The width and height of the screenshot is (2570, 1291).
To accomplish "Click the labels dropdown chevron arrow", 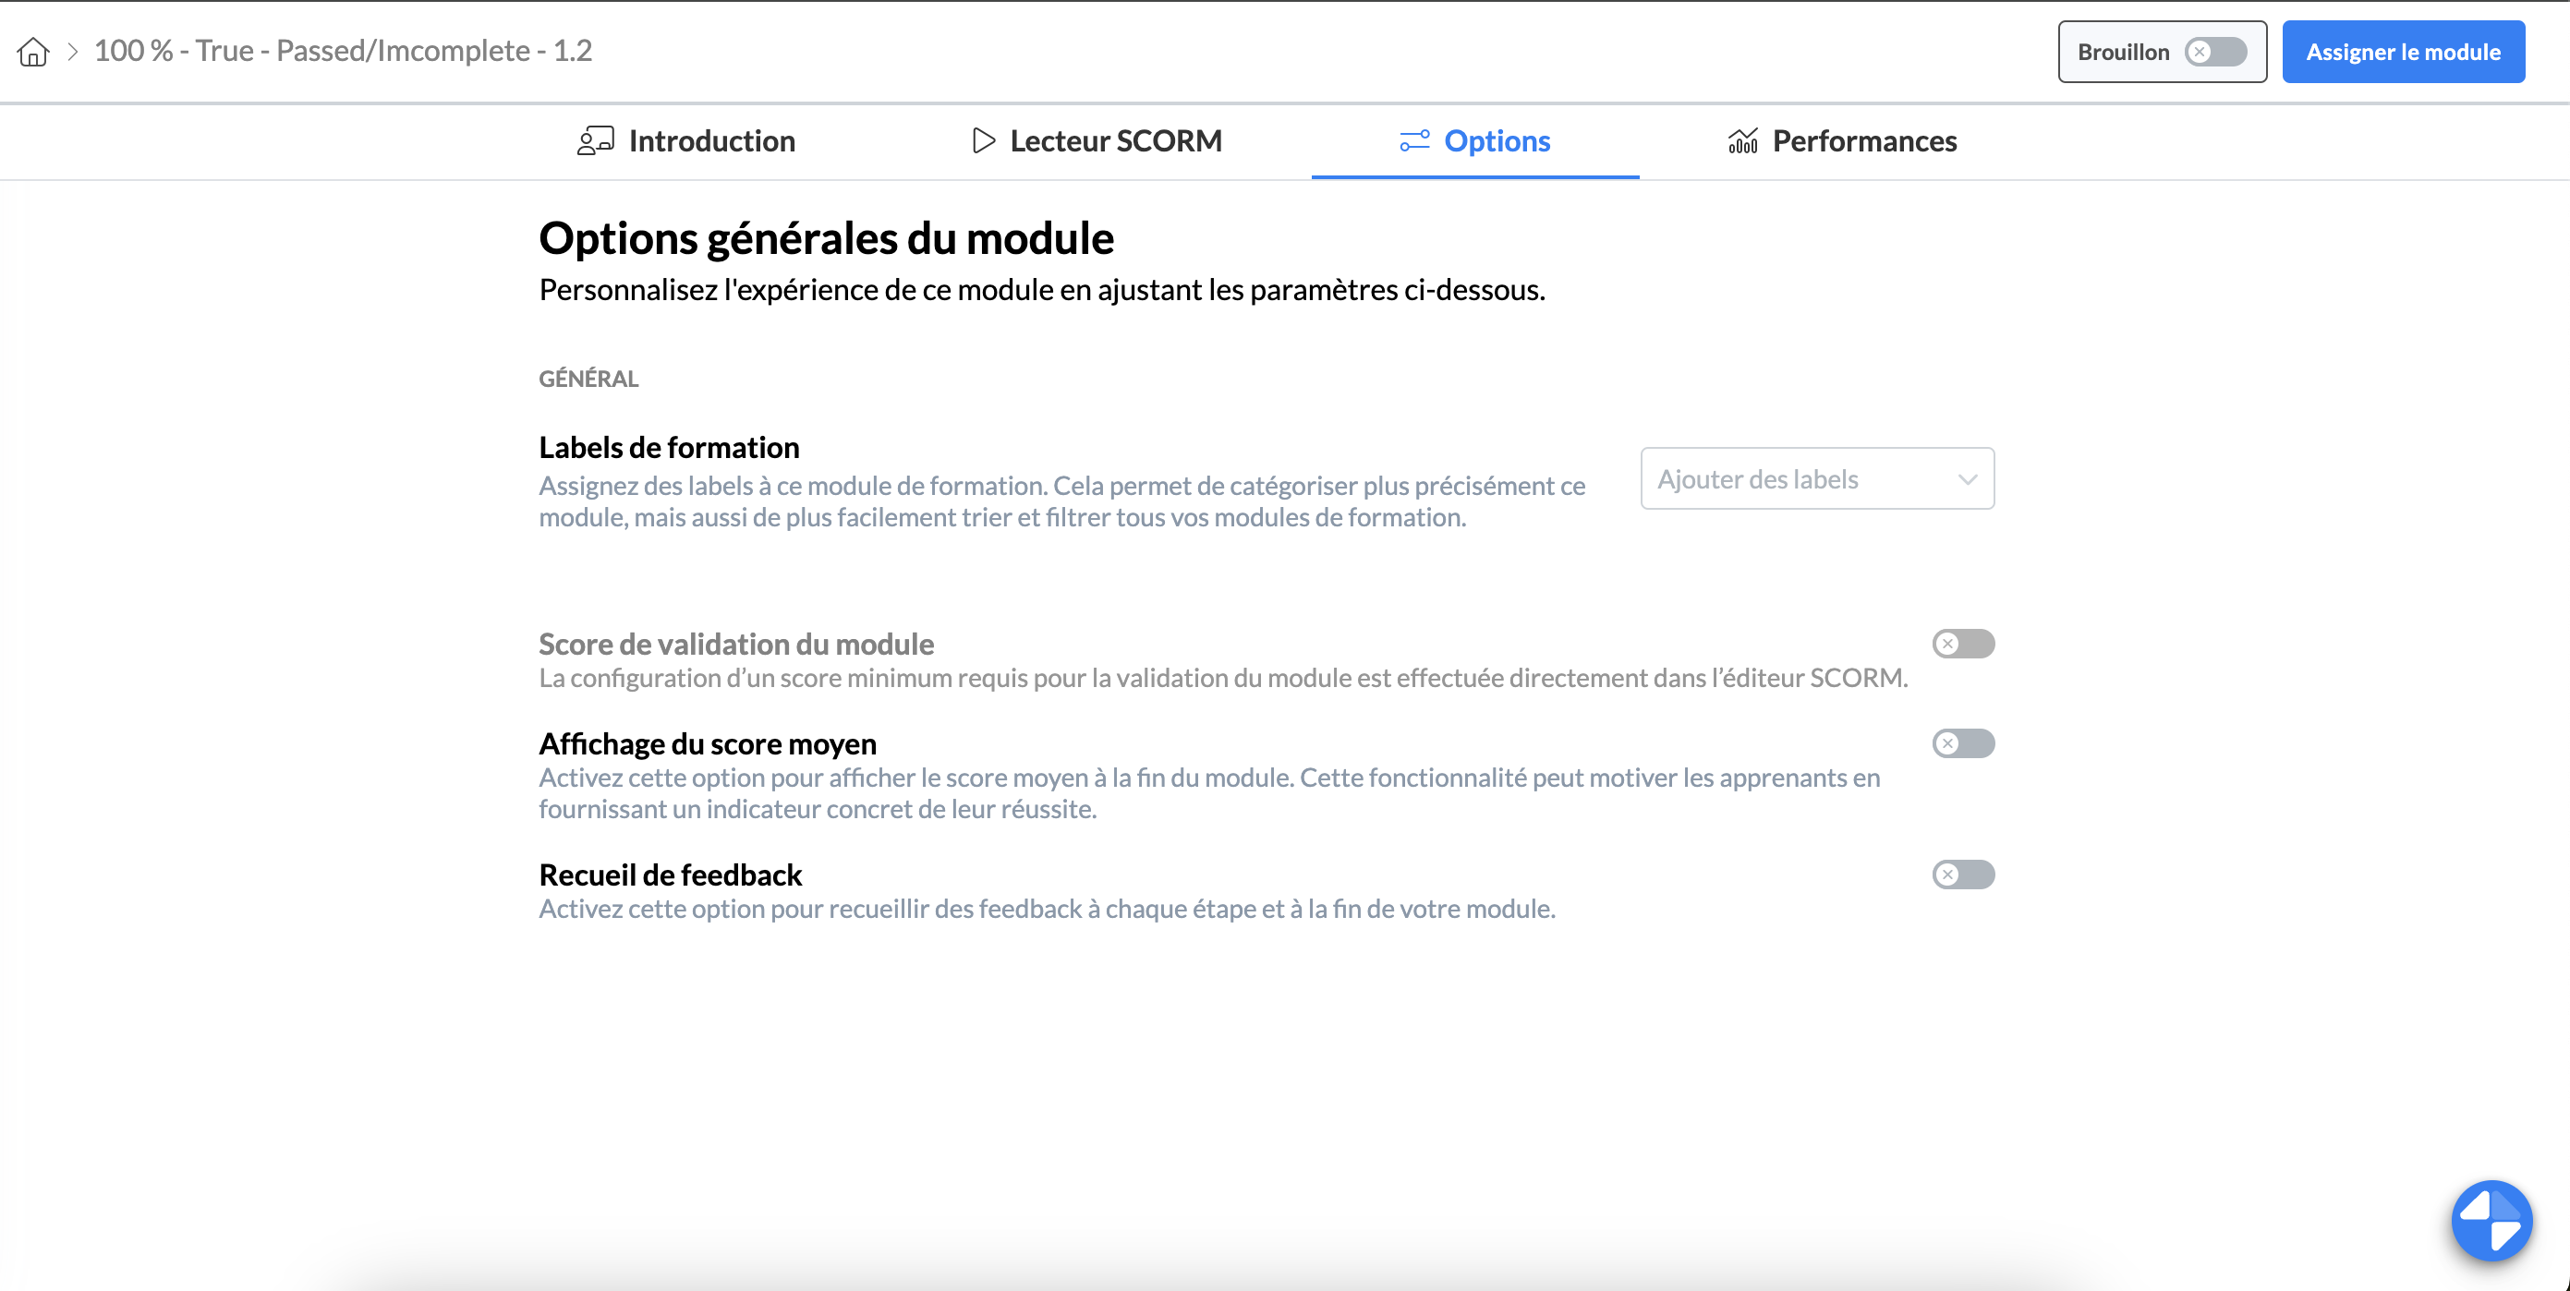I will pyautogui.click(x=1967, y=479).
